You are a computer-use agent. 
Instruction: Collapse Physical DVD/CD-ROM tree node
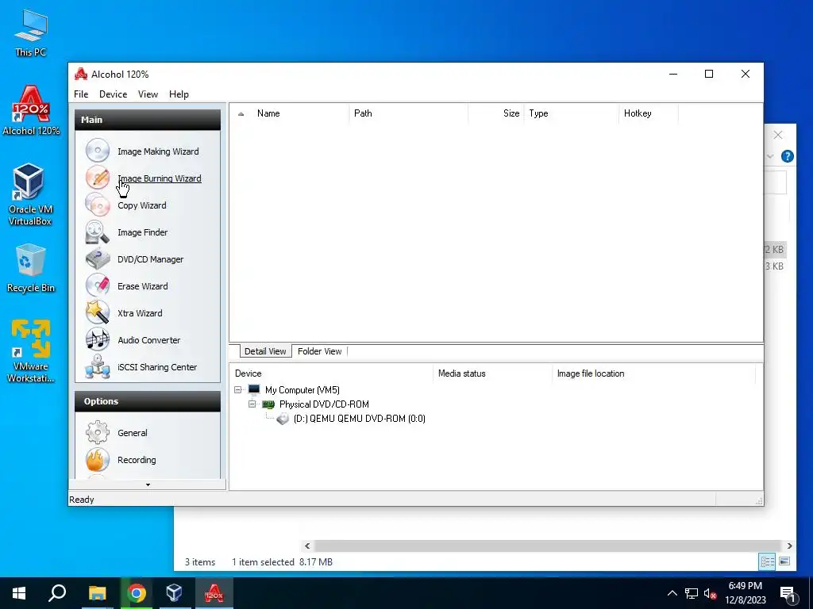pyautogui.click(x=252, y=404)
